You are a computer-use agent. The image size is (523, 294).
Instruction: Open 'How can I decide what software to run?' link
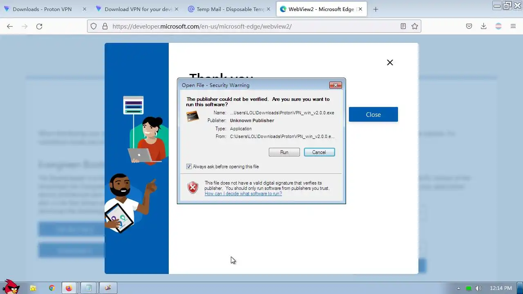coord(243,194)
